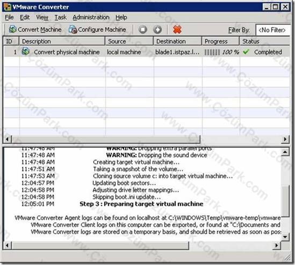The height and width of the screenshot is (265, 295).
Task: Click log pane horizontal scrollbar left arrow
Action: (7, 245)
